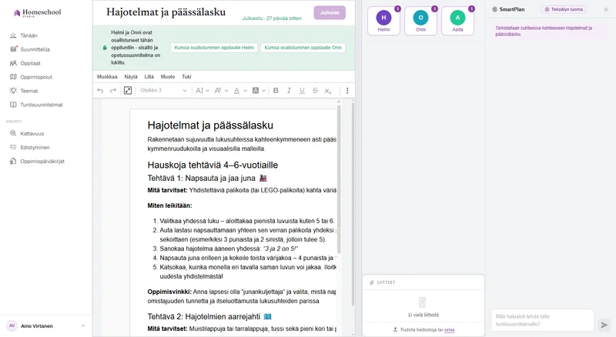
Task: Apply underline formatting
Action: [x=302, y=91]
